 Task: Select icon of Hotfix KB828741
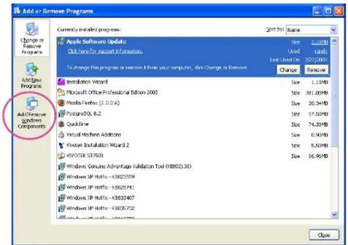[62, 187]
